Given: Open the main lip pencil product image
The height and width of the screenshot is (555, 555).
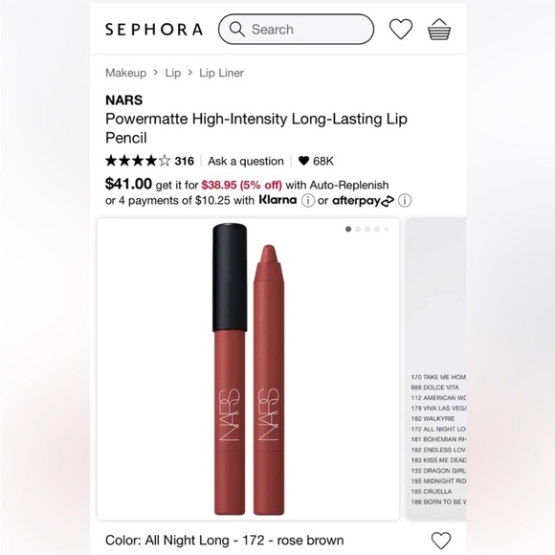Looking at the screenshot, I should (x=249, y=369).
